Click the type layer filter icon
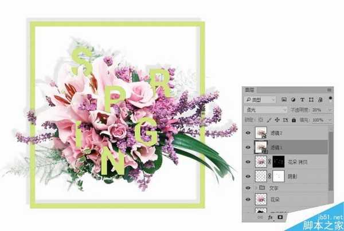The image size is (344, 231). [302, 99]
